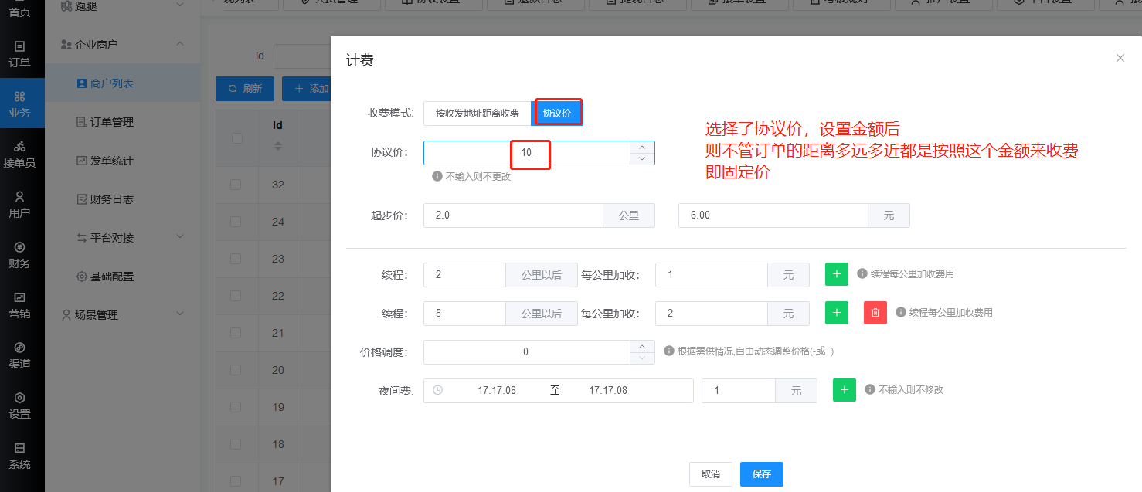Open the 业务 section in dark sidebar
Image resolution: width=1142 pixels, height=492 pixels.
click(x=22, y=104)
